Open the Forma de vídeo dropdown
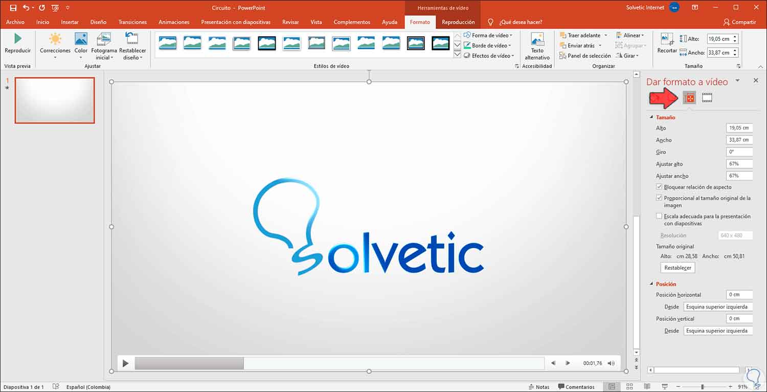The height and width of the screenshot is (392, 767). pyautogui.click(x=489, y=35)
